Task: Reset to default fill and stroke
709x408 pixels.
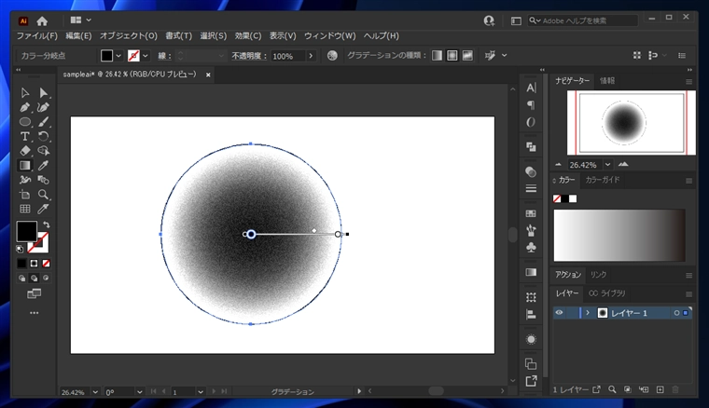Action: [x=20, y=249]
